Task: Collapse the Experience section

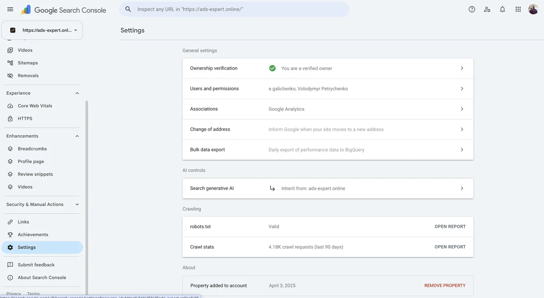Action: (77, 93)
